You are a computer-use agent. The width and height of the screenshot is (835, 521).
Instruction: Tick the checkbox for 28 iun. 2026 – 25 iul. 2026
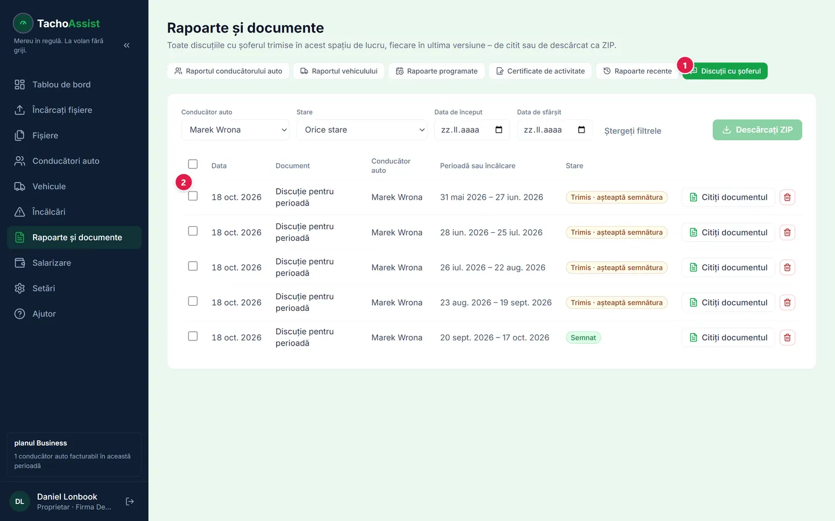[x=193, y=231]
